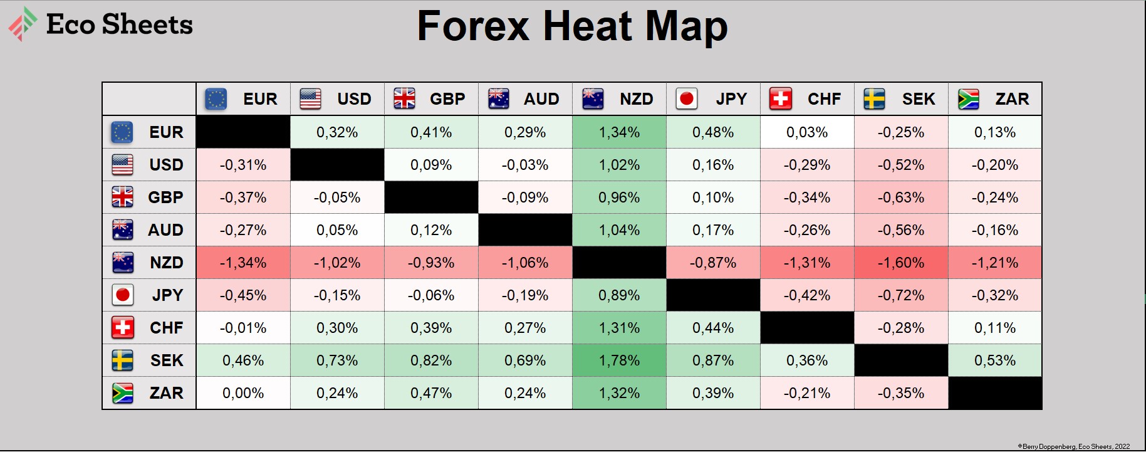The height and width of the screenshot is (452, 1146).
Task: Select the SEK flag in the row labels
Action: 122,360
